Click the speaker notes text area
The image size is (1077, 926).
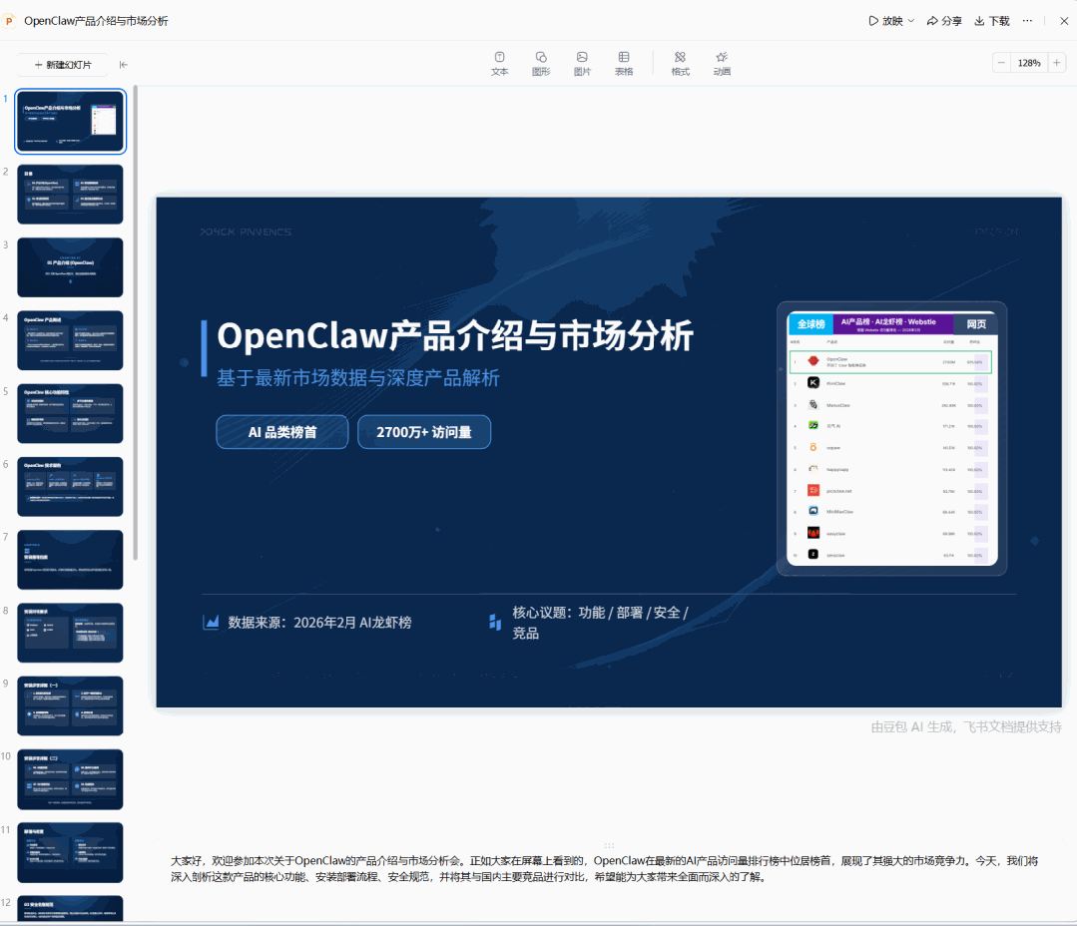pos(605,868)
